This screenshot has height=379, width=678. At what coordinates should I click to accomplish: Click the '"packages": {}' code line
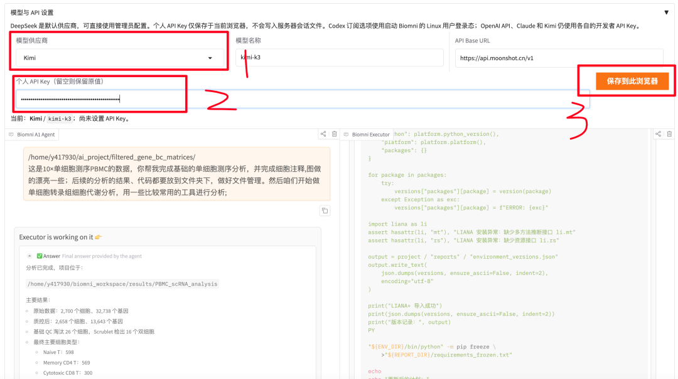[404, 150]
